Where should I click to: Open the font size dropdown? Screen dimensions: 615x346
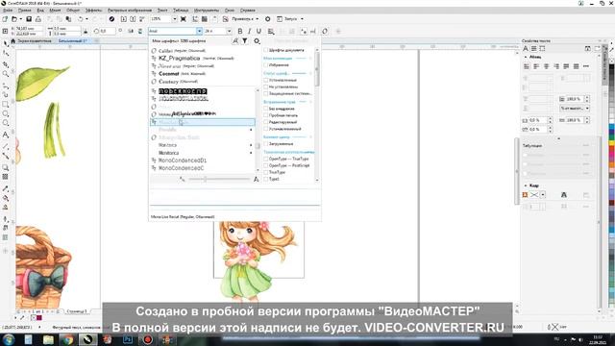229,31
